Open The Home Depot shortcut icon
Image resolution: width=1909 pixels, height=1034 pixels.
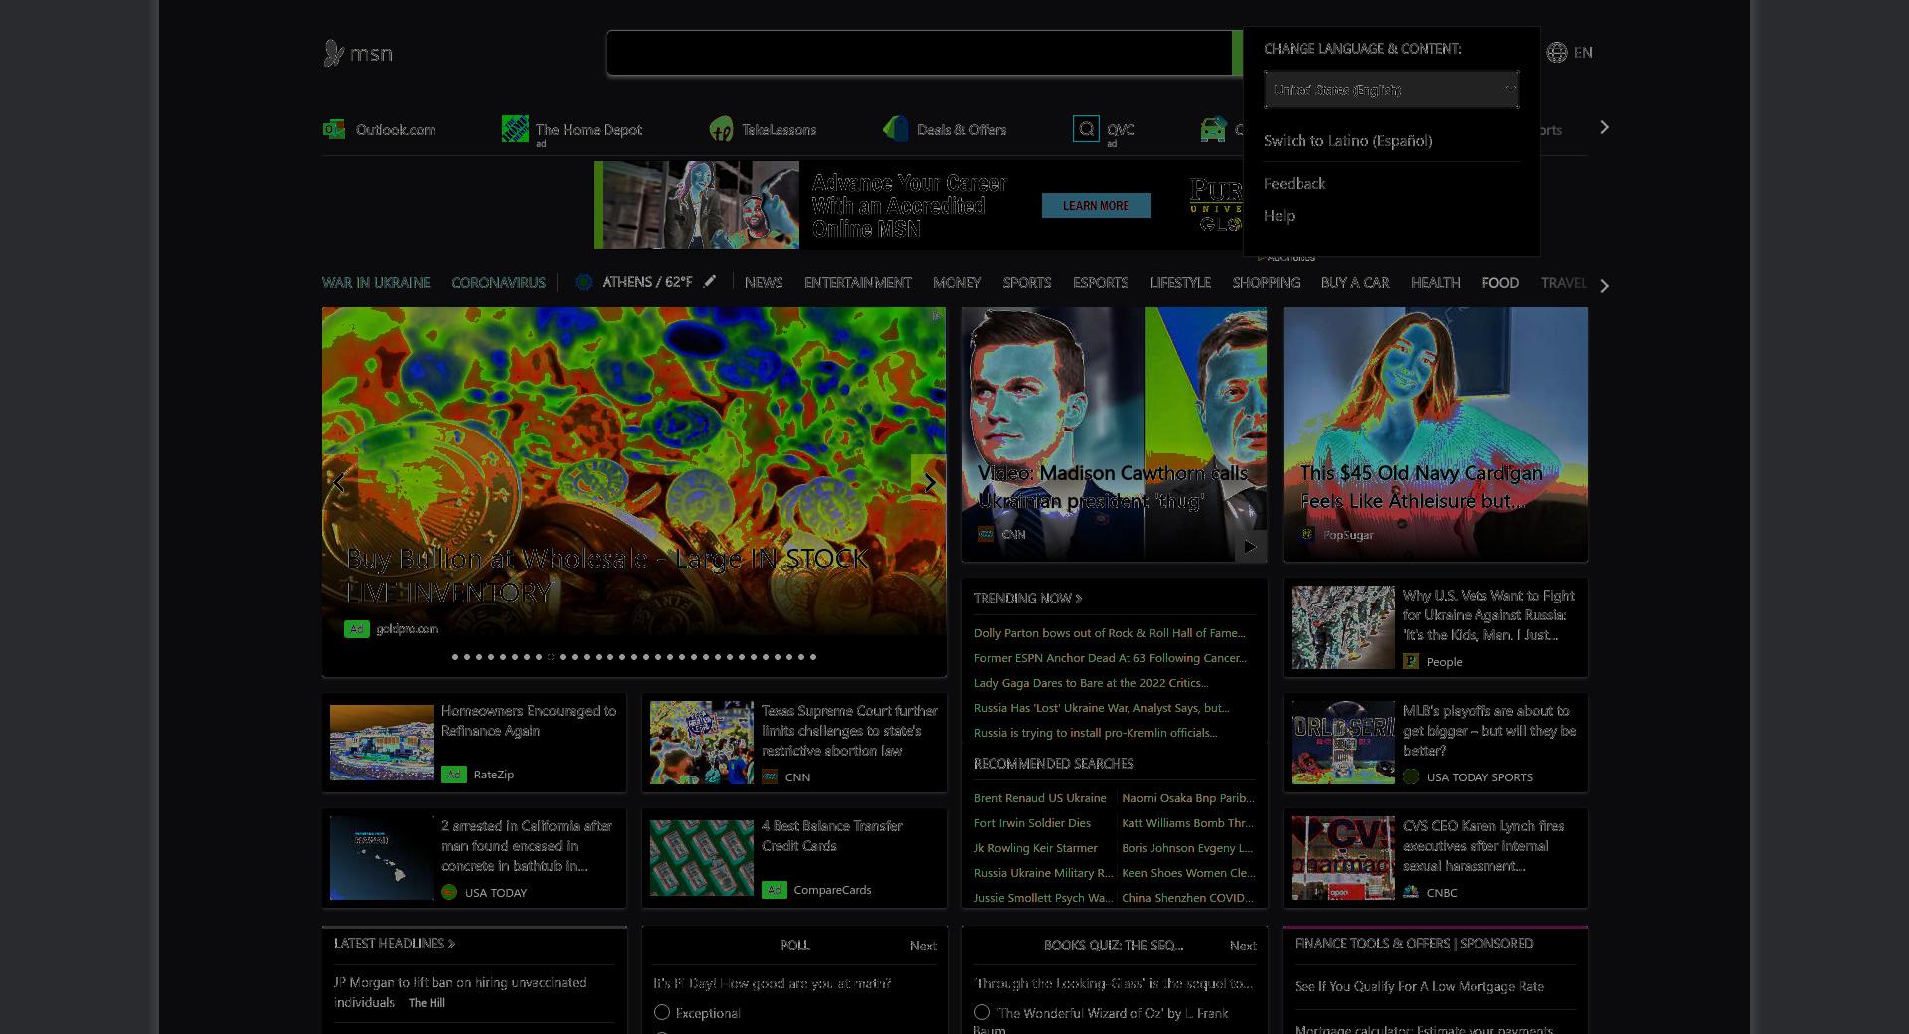point(515,129)
